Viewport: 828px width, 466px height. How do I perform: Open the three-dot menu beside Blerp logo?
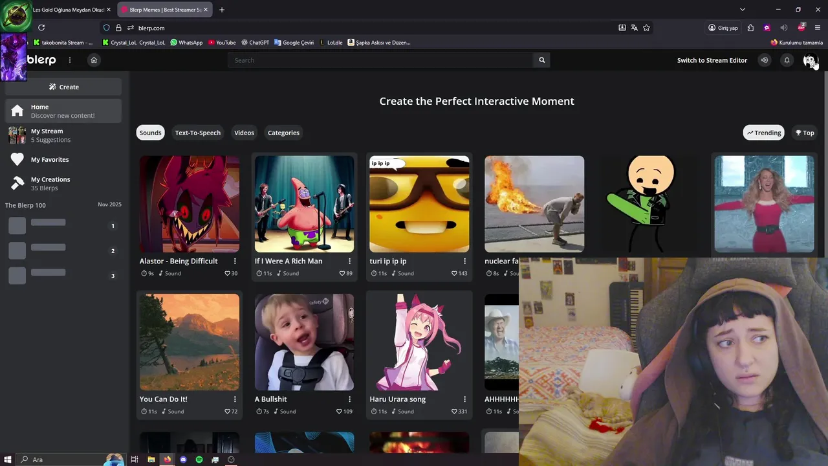pos(70,60)
